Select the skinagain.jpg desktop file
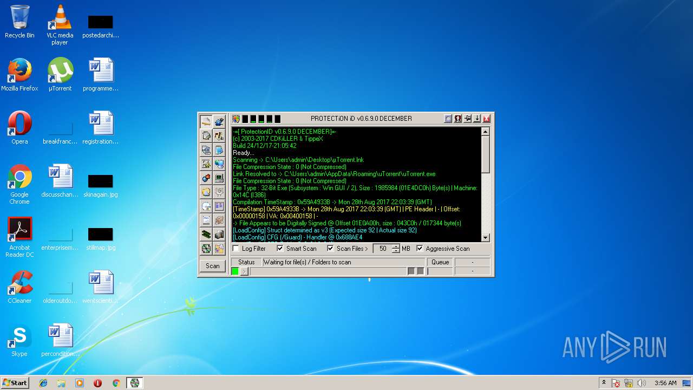 pyautogui.click(x=101, y=185)
